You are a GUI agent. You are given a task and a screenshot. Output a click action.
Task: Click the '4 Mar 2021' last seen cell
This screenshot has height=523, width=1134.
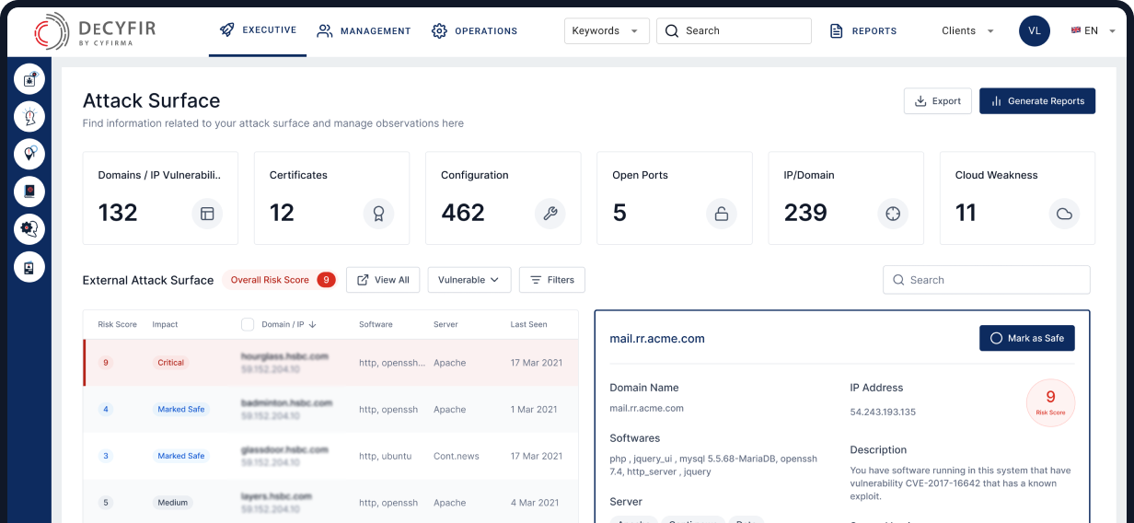point(535,503)
